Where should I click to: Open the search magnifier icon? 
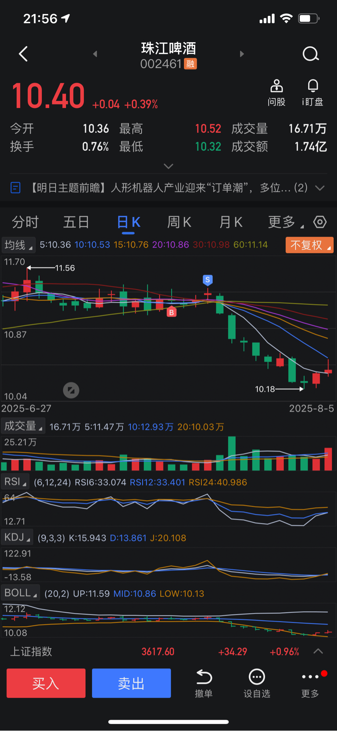tap(311, 54)
